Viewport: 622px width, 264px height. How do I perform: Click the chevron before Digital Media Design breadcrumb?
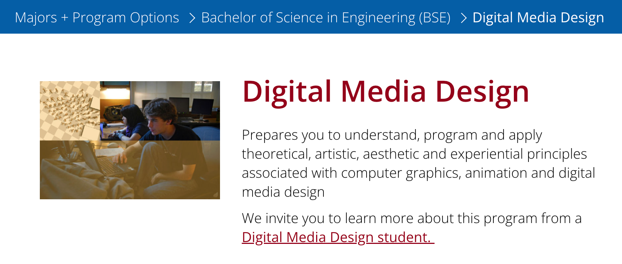coord(463,18)
